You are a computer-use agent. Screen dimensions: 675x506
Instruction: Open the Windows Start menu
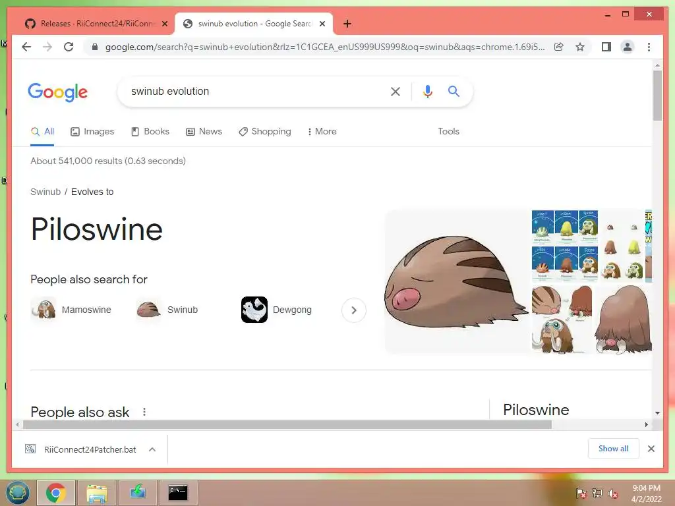coord(17,493)
